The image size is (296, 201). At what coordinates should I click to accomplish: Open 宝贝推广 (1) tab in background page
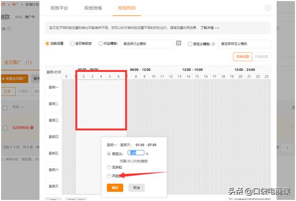coord(18,62)
